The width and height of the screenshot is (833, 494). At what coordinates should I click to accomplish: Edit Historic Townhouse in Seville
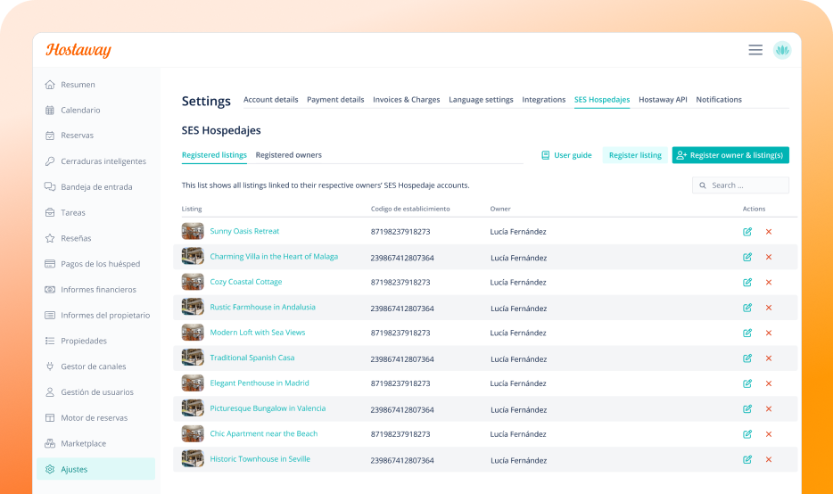click(x=747, y=459)
